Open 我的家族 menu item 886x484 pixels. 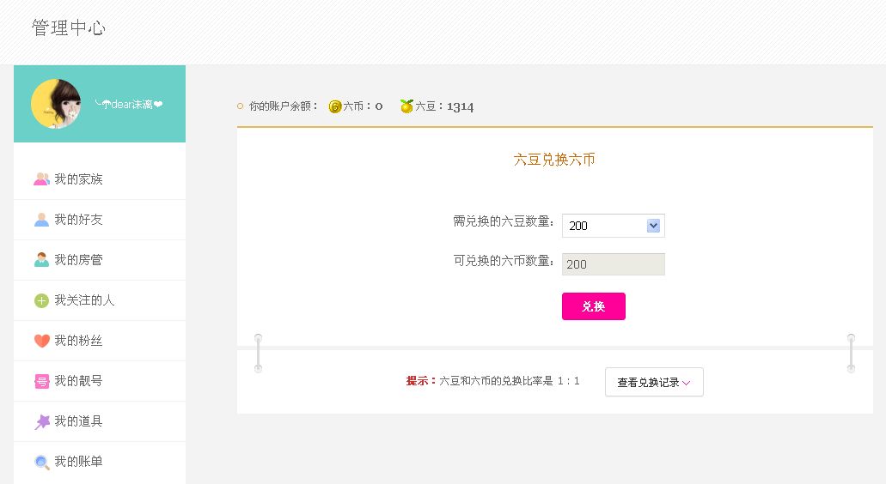(x=78, y=179)
